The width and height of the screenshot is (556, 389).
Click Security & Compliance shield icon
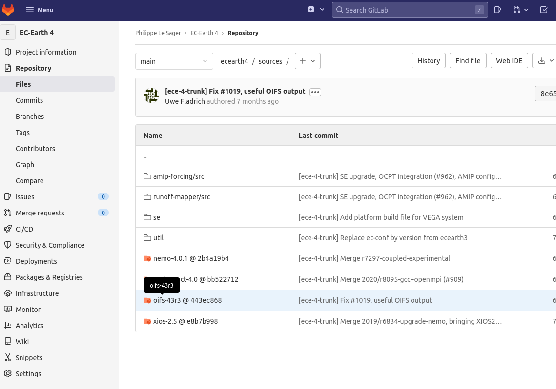point(8,245)
